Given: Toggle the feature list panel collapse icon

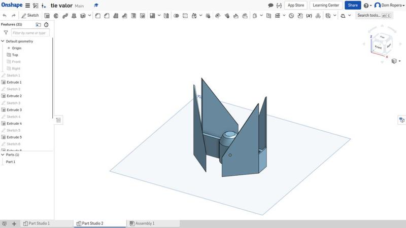Looking at the screenshot, I should pyautogui.click(x=59, y=120).
